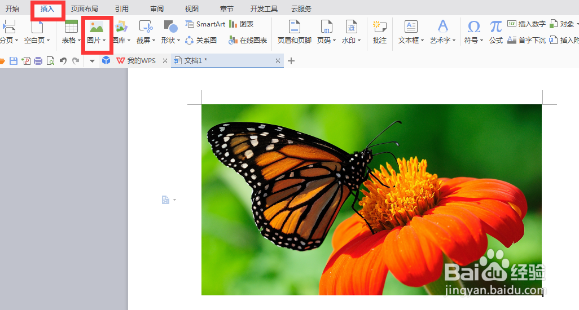Click the 截屏 screenshot icon
Screen dimensions: 579x310
point(146,27)
